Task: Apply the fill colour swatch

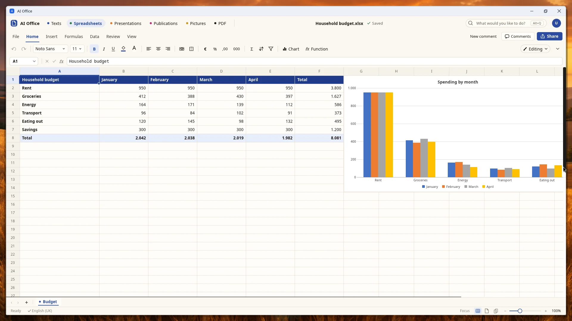Action: tap(123, 49)
